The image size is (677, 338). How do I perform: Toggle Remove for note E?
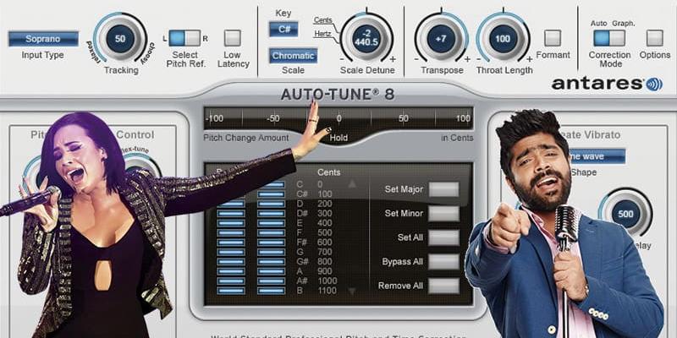271,223
